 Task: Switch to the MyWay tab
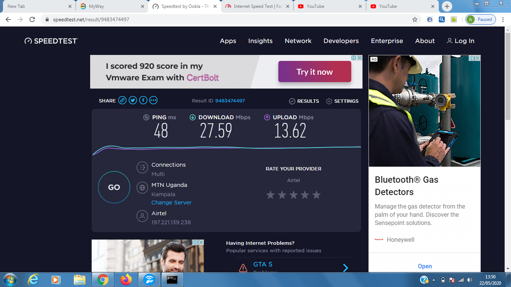point(111,6)
